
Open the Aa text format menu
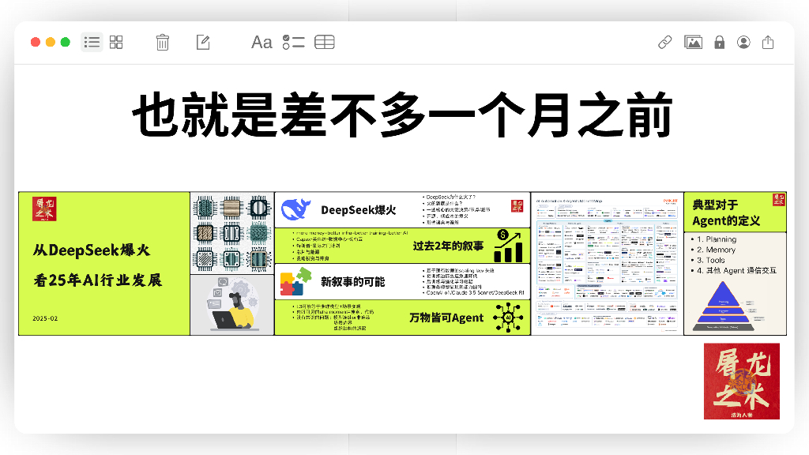click(262, 43)
